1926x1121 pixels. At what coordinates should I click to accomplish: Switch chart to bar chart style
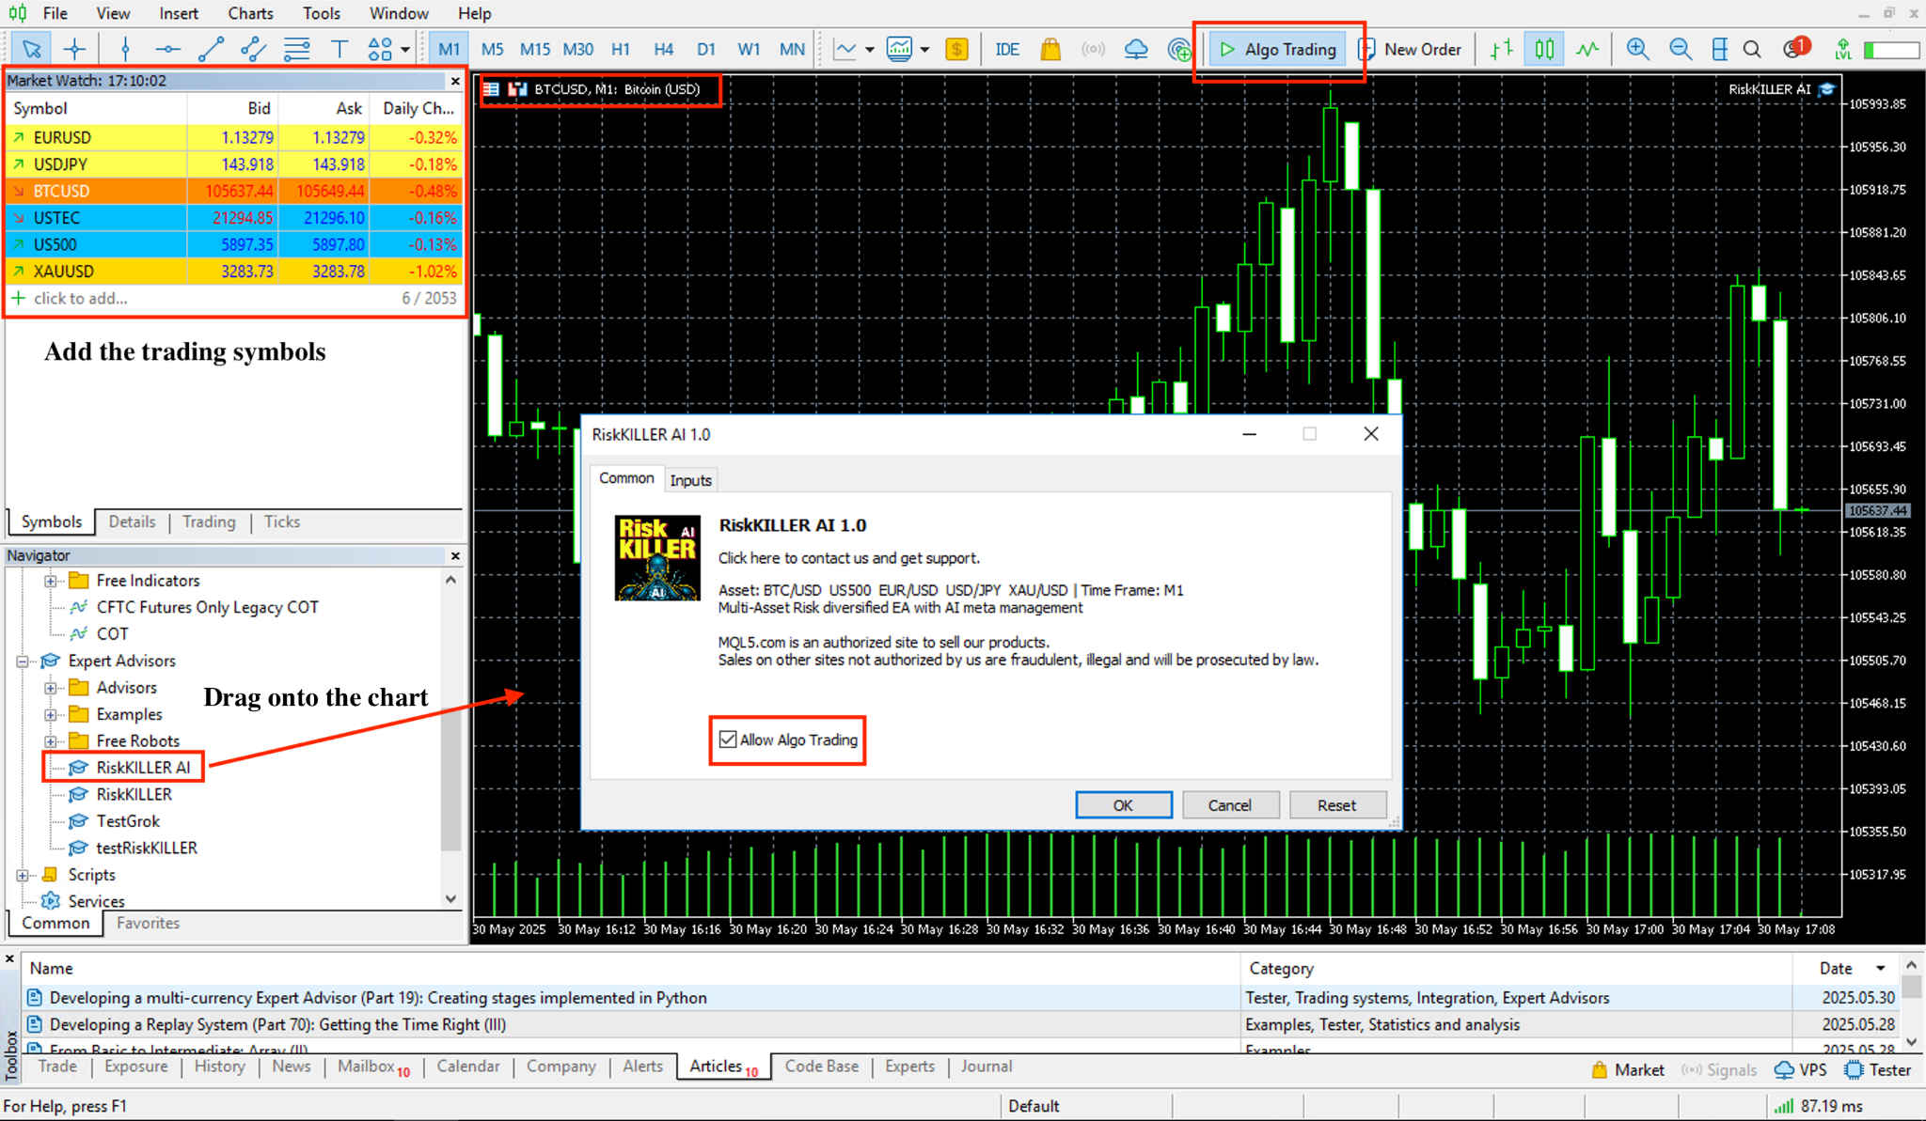[x=1501, y=49]
